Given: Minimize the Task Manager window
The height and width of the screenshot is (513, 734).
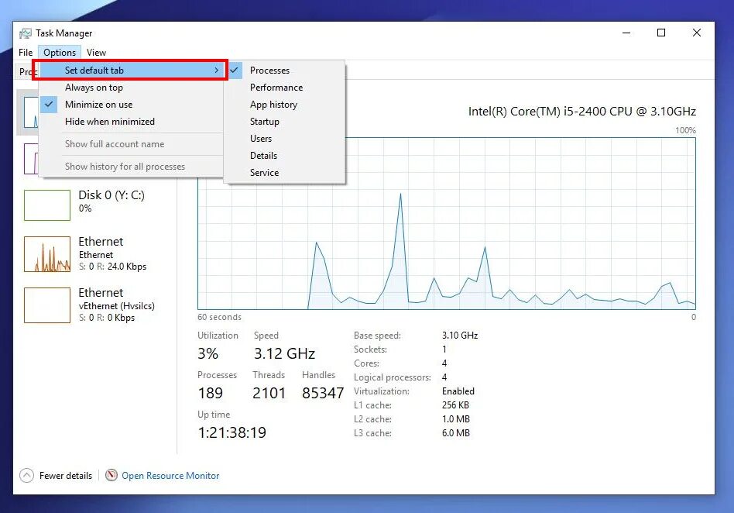Looking at the screenshot, I should click(x=626, y=33).
